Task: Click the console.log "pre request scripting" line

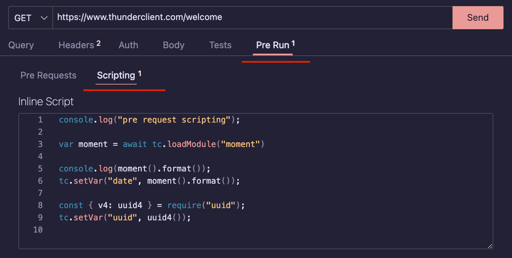Action: point(149,120)
